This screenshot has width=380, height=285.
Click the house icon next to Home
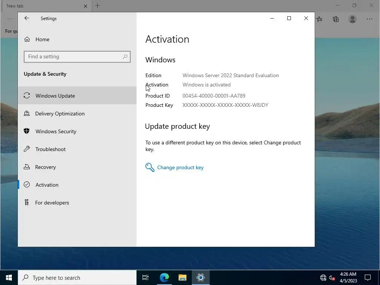tap(27, 39)
